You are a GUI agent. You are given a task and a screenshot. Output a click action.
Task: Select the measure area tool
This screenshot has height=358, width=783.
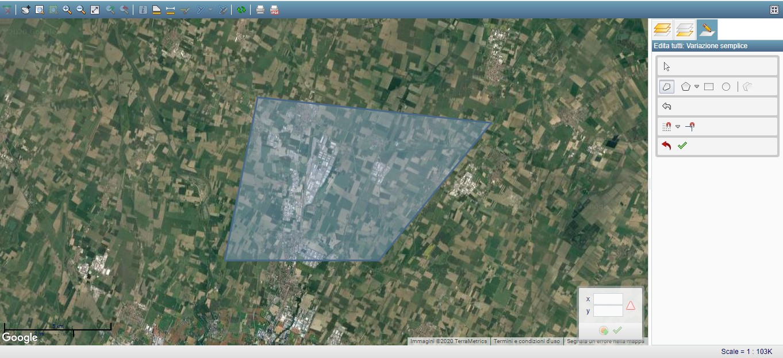coord(156,9)
